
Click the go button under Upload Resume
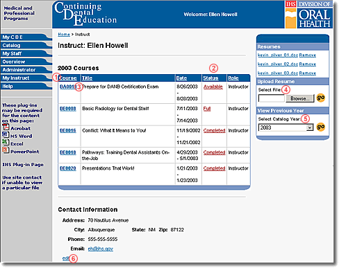(x=321, y=98)
